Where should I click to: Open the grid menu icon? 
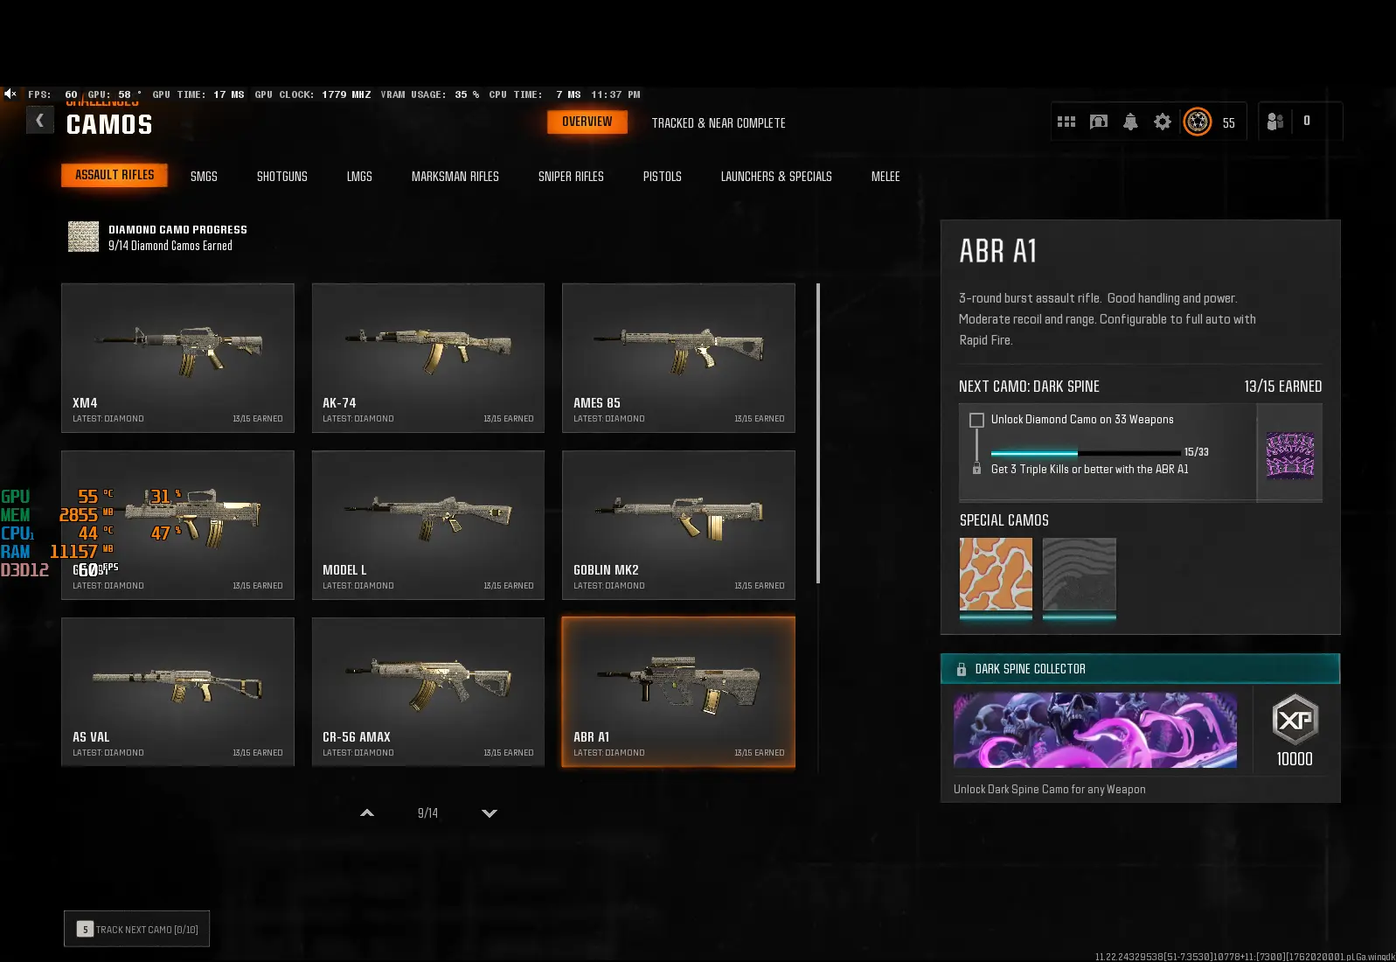[1066, 122]
